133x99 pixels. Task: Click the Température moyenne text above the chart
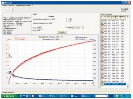coord(51,37)
